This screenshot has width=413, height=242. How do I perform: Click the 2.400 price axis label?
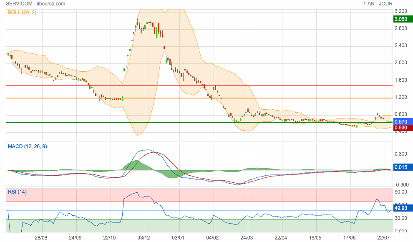point(400,45)
